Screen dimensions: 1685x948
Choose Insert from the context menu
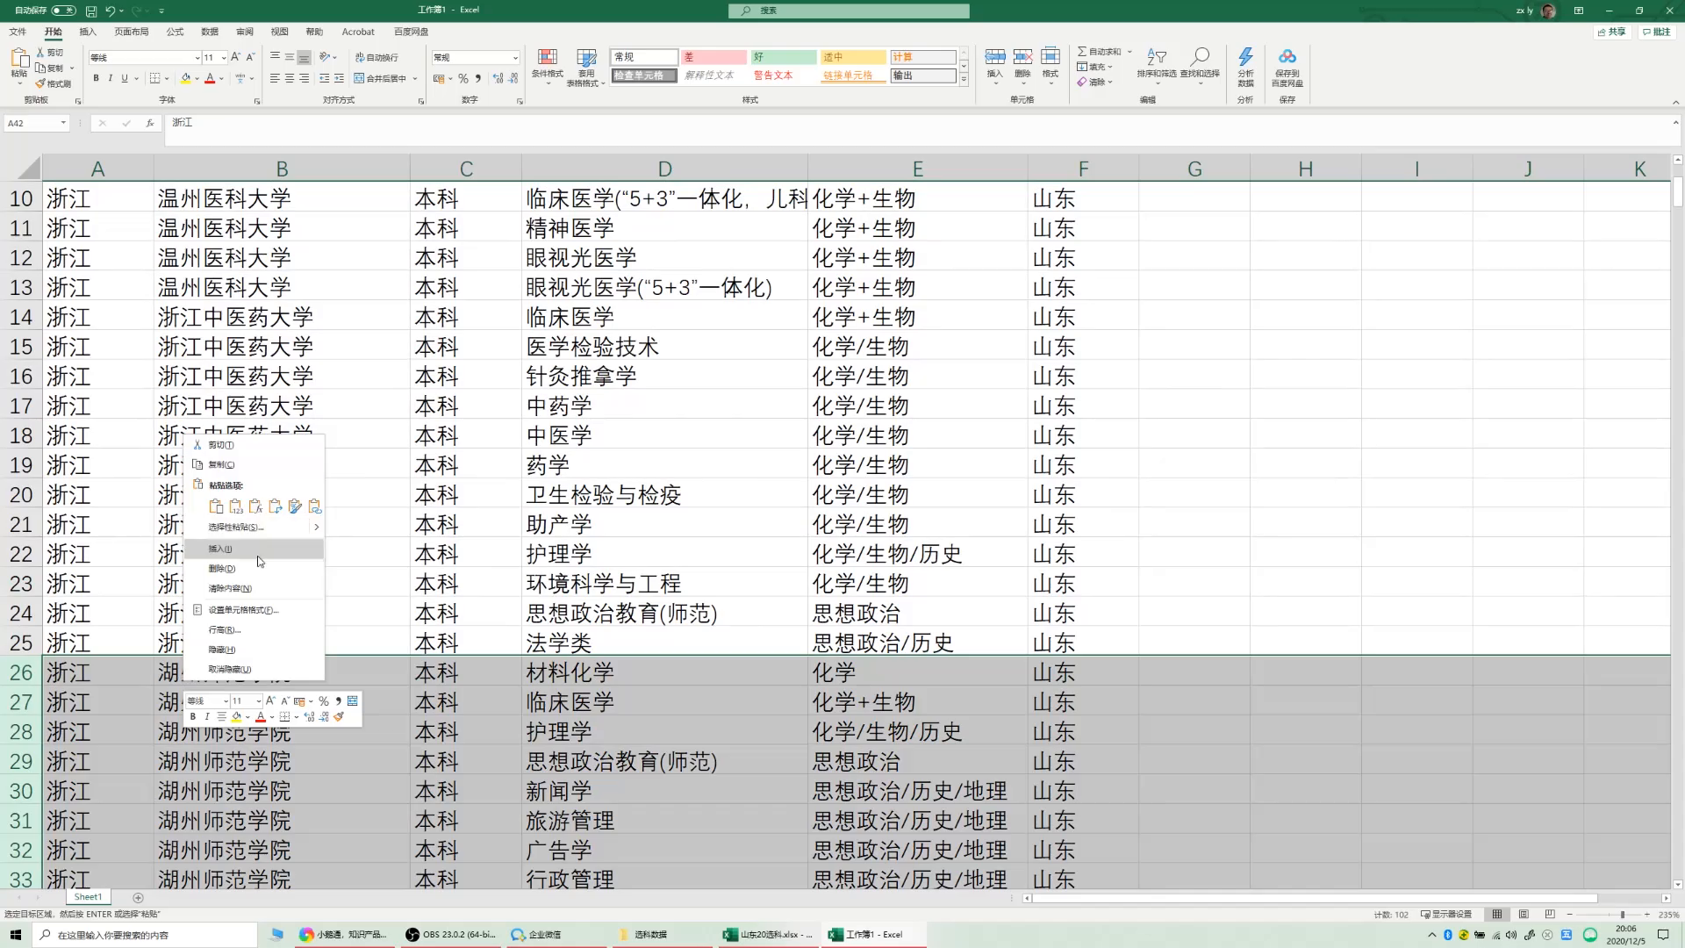pos(220,549)
